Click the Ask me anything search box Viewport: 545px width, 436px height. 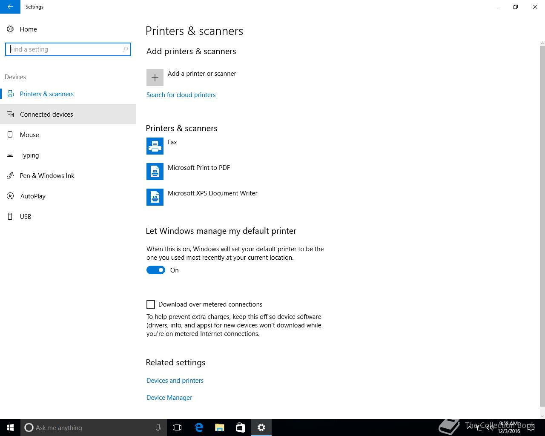point(93,427)
